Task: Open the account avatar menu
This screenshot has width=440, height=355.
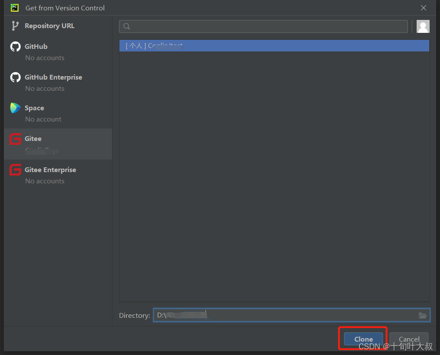Action: (423, 26)
